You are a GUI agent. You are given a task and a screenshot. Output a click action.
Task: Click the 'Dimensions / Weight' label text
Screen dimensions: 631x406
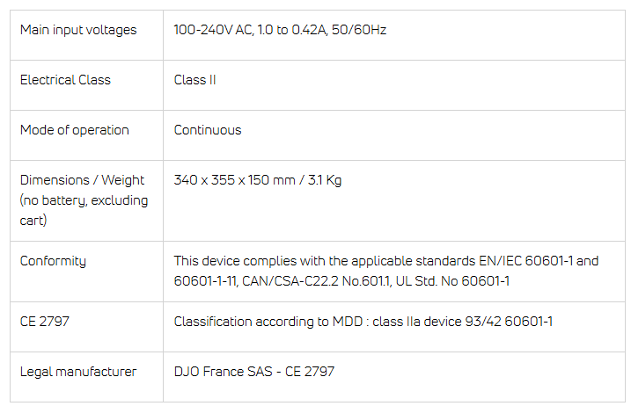tap(82, 180)
